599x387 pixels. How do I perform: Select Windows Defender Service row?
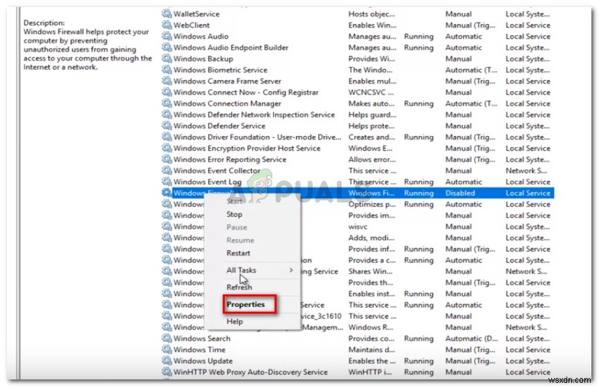219,126
